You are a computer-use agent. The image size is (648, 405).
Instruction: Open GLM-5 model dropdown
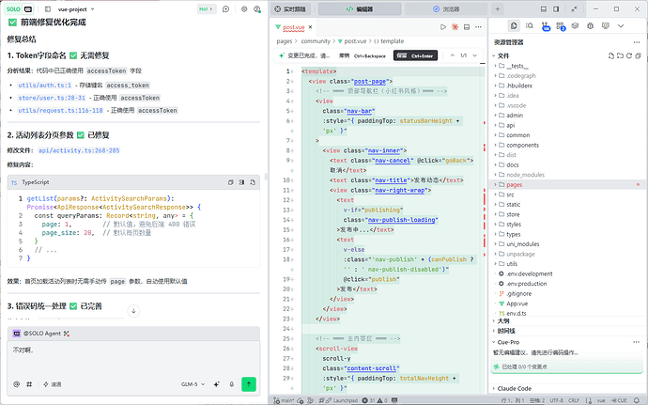[193, 384]
